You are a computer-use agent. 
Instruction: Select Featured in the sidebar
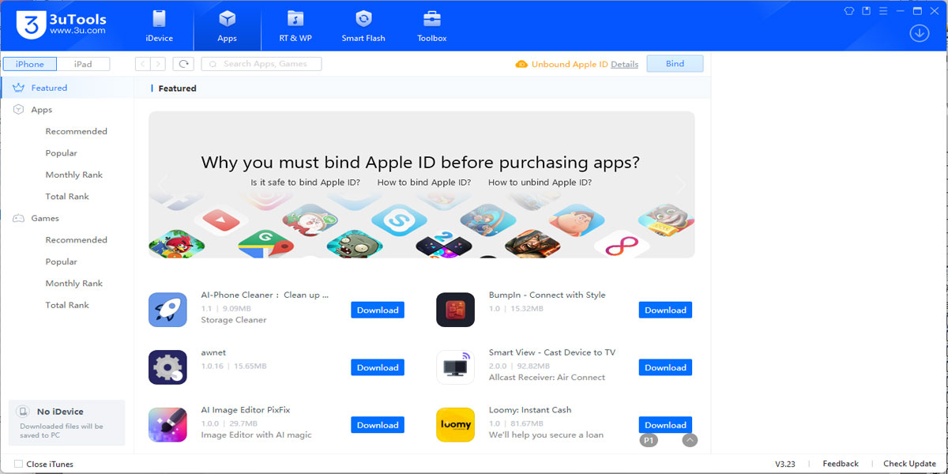click(67, 88)
